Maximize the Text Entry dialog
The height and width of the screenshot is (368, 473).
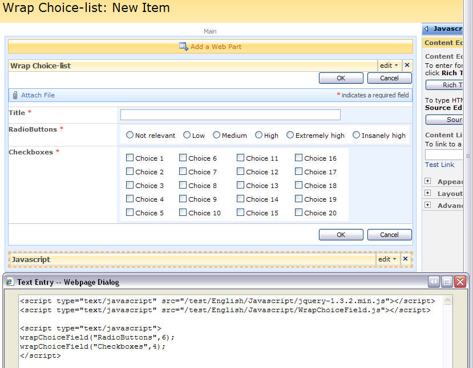(x=447, y=282)
